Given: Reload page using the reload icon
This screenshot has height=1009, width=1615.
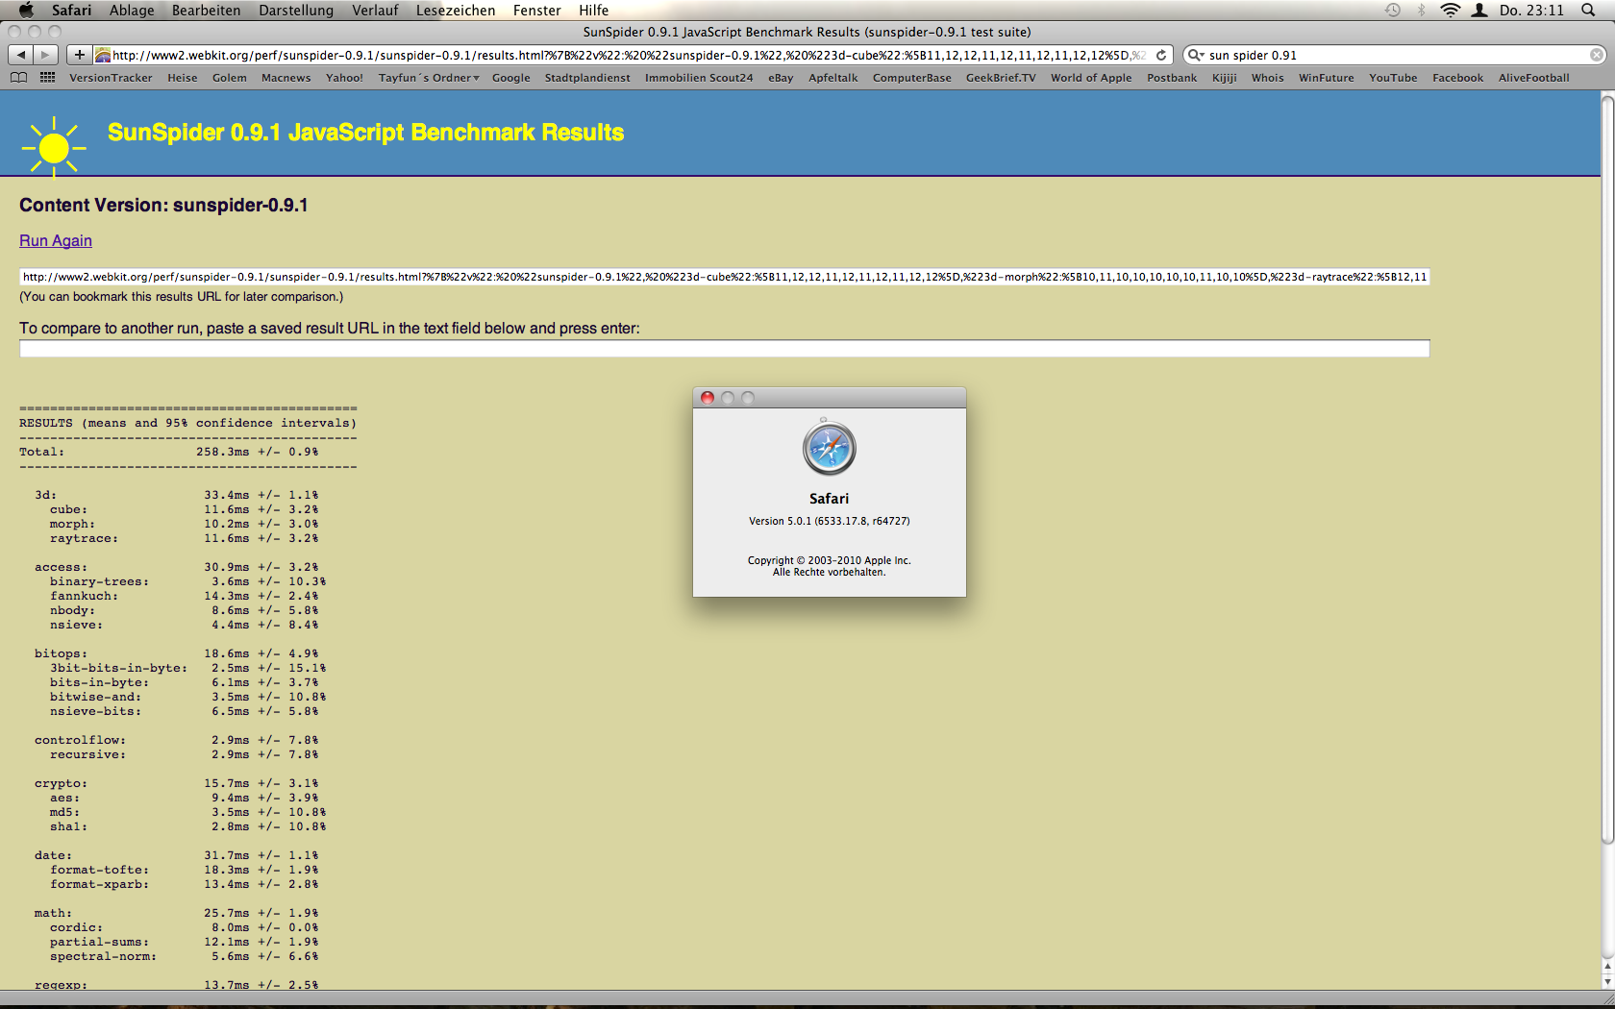Looking at the screenshot, I should tap(1161, 55).
